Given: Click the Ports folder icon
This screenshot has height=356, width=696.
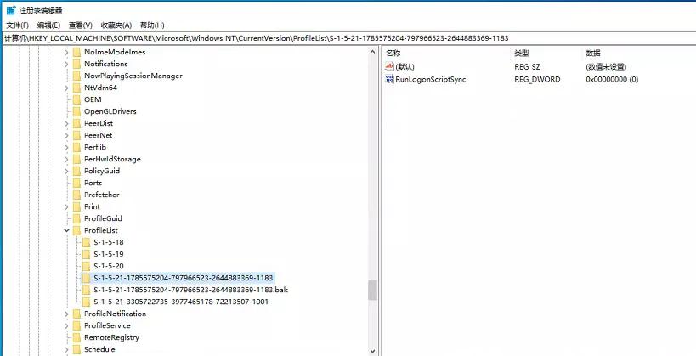Looking at the screenshot, I should (76, 183).
